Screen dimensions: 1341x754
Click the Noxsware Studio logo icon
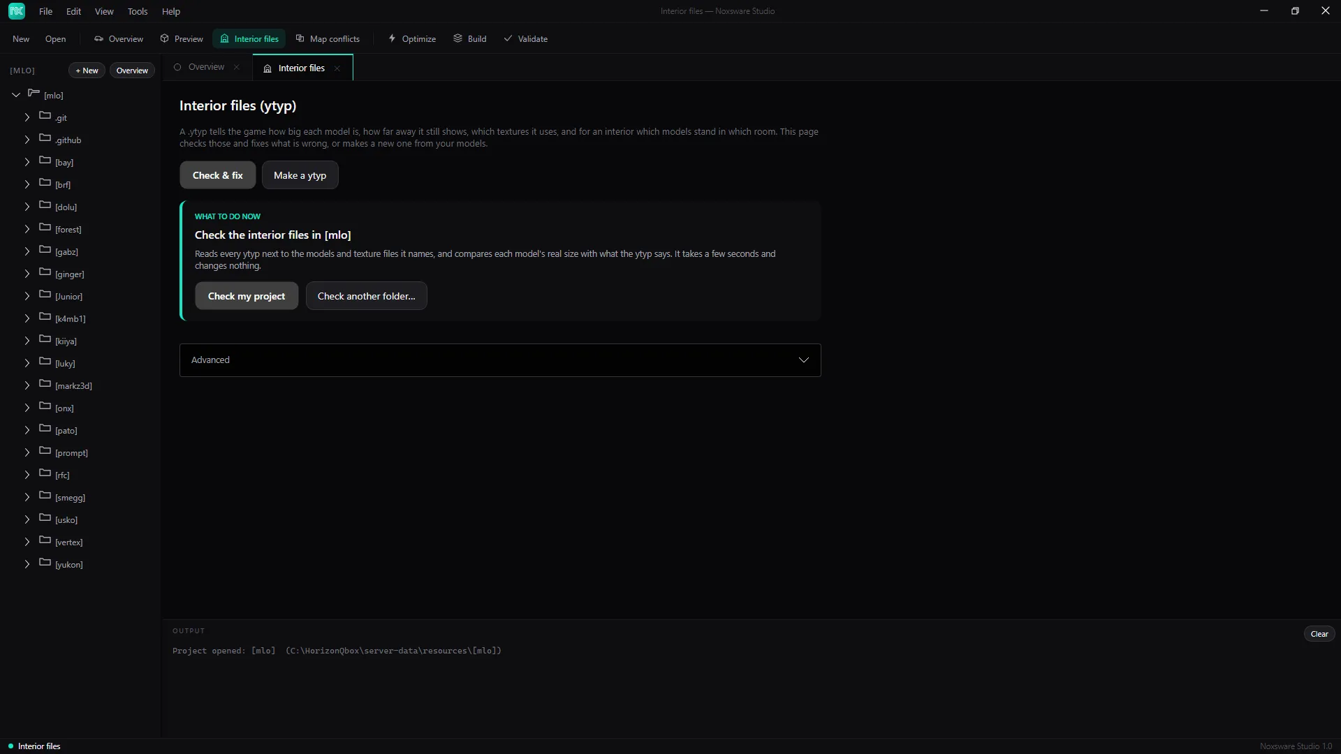coord(17,11)
